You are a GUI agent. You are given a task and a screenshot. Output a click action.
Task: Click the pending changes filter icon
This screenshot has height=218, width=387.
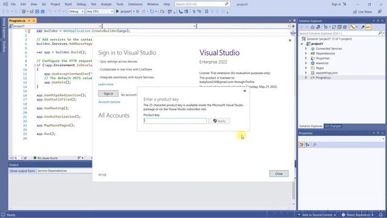pyautogui.click(x=326, y=27)
